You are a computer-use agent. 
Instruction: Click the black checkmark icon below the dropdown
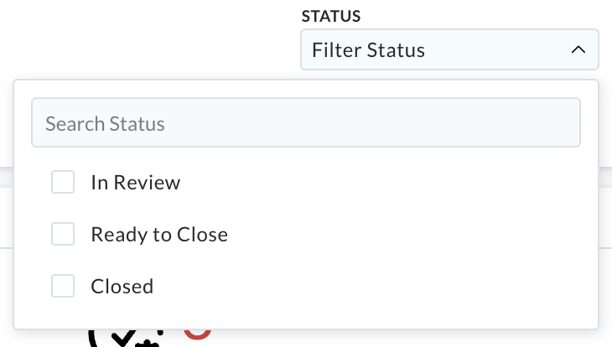pyautogui.click(x=123, y=339)
